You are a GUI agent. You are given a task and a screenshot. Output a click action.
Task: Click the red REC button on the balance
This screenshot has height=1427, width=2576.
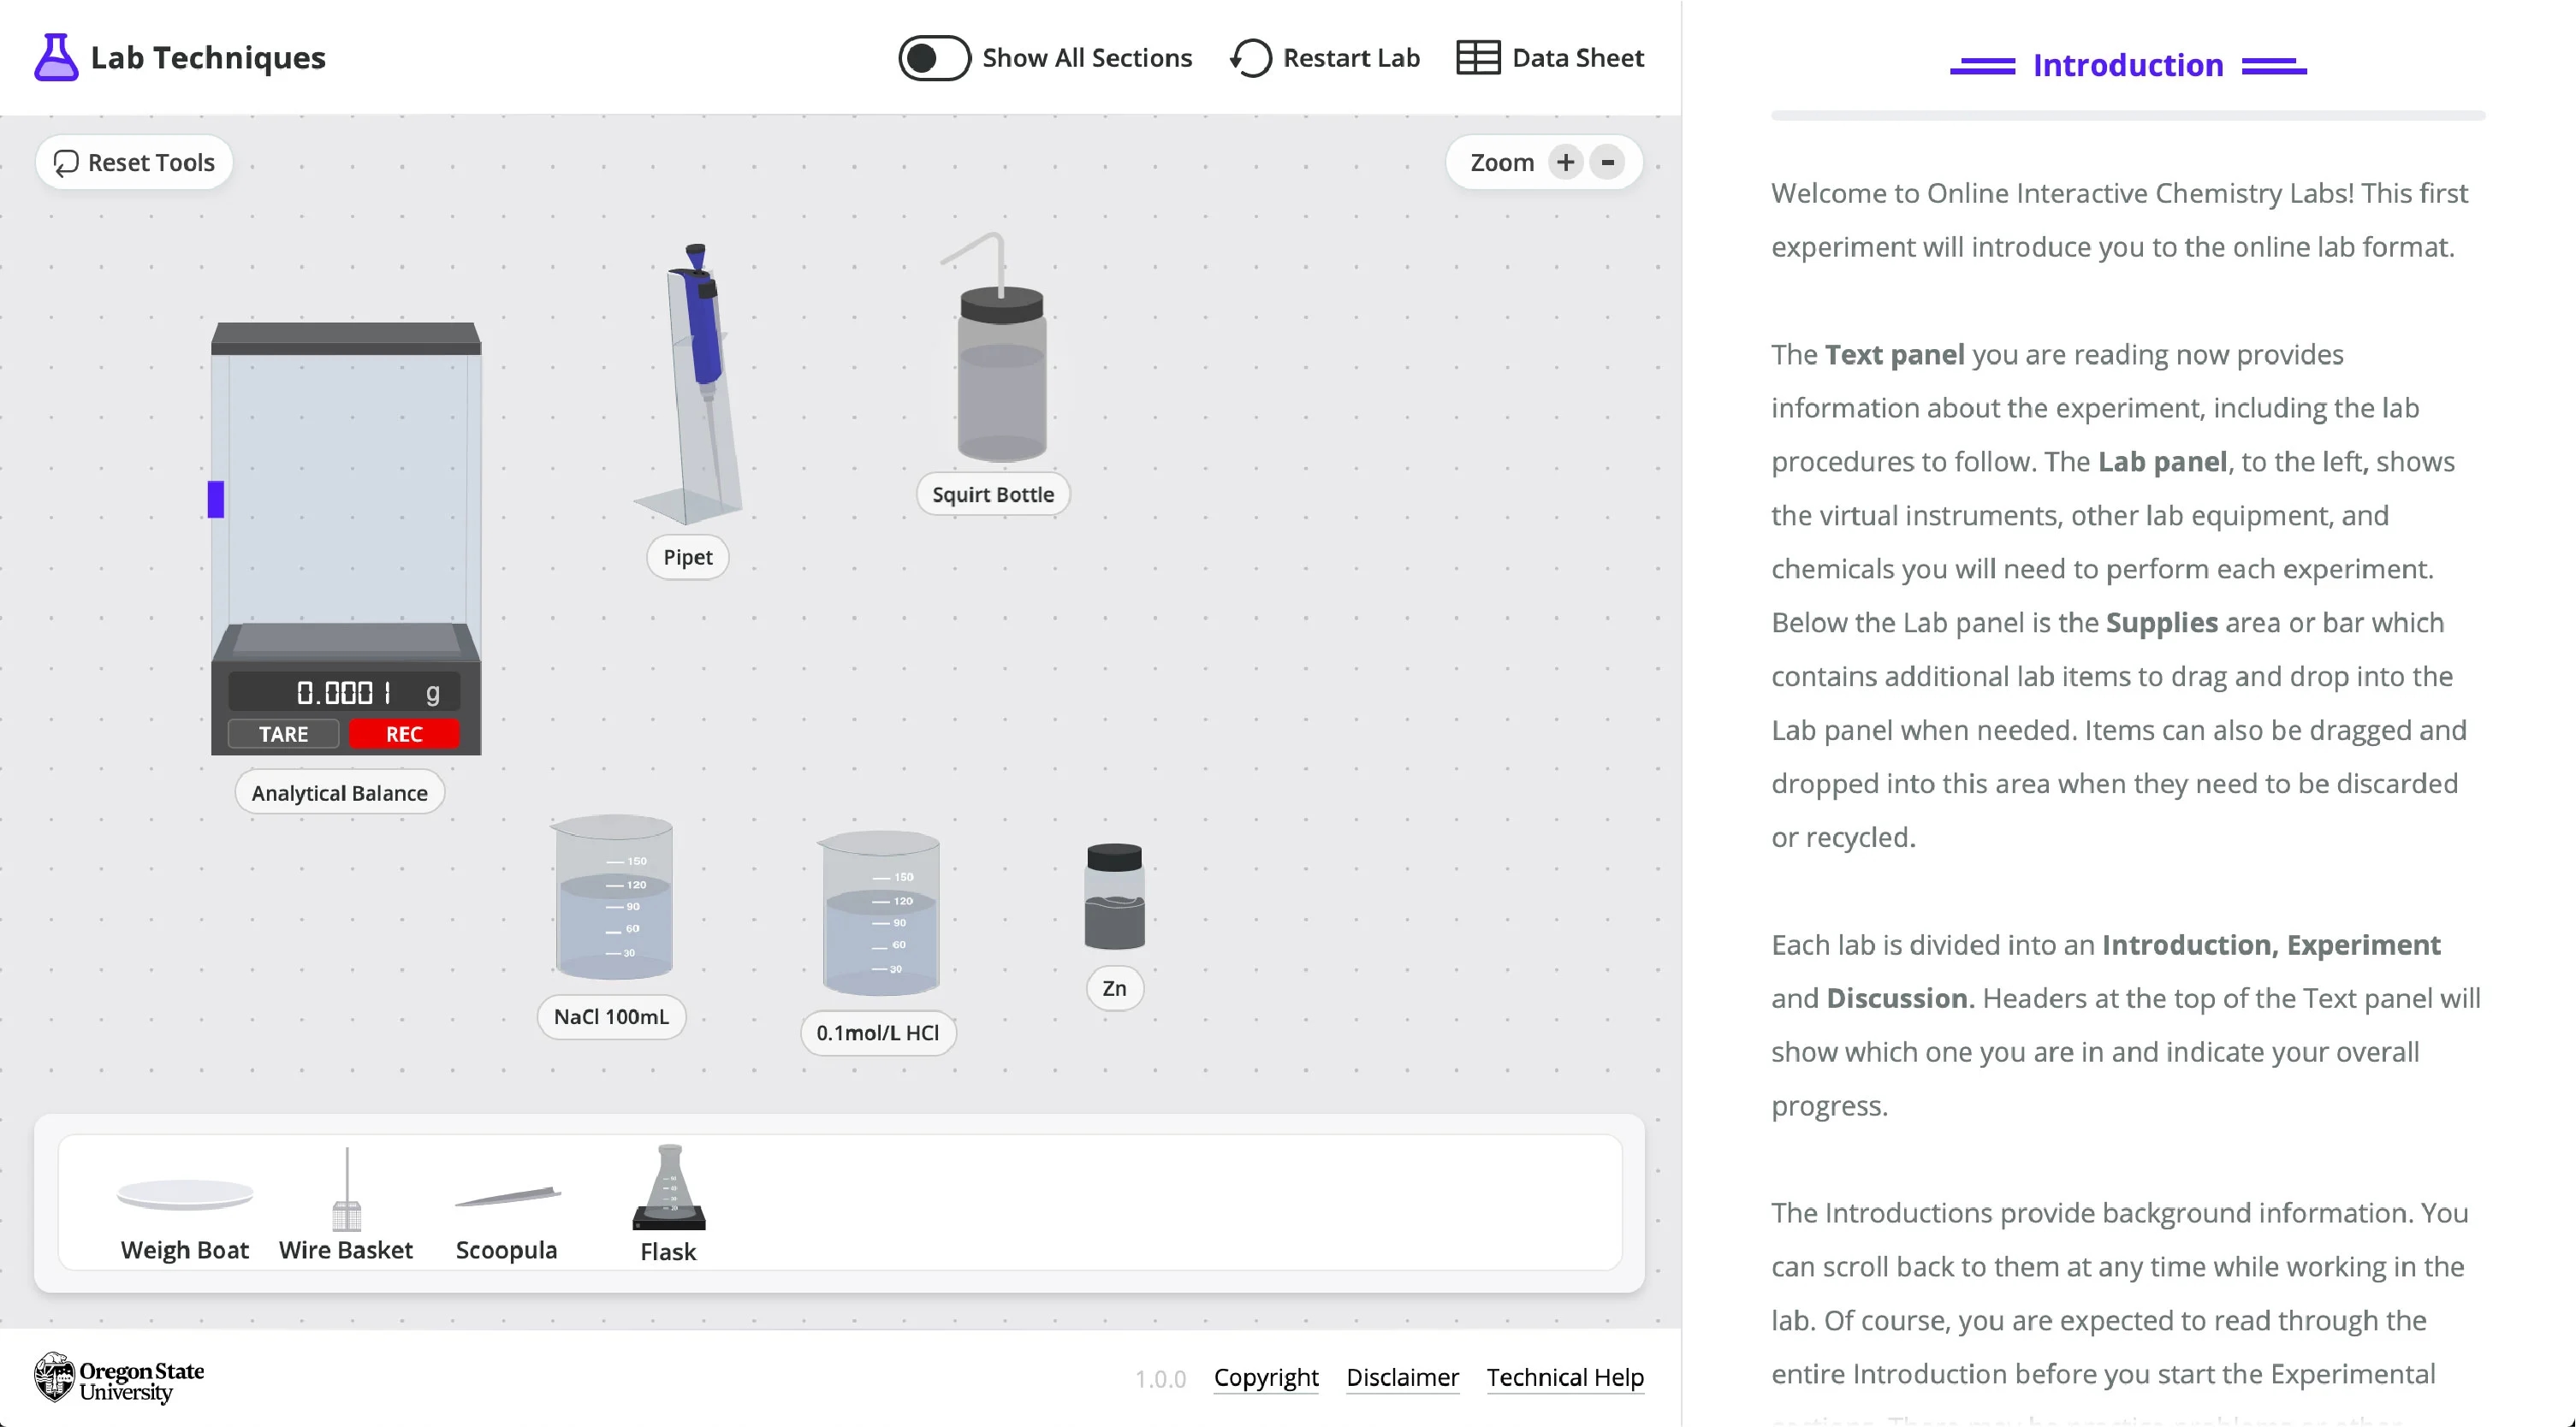click(x=404, y=734)
